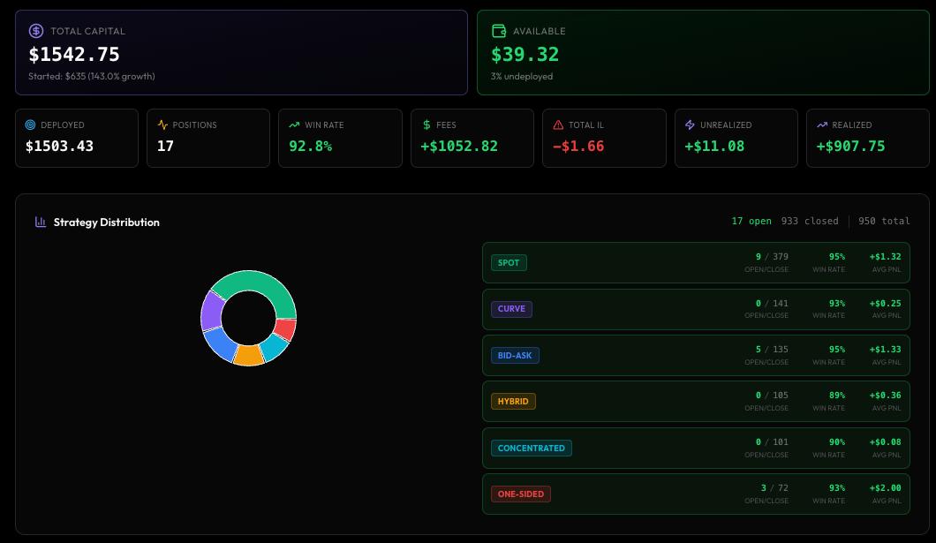Click ONE-SIDED's +$2.00 avg PnL
This screenshot has width=936, height=543.
tap(886, 488)
